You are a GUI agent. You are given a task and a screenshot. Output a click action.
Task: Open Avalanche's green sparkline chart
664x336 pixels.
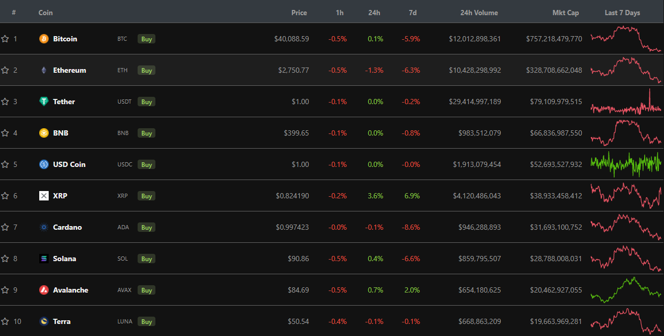click(626, 290)
